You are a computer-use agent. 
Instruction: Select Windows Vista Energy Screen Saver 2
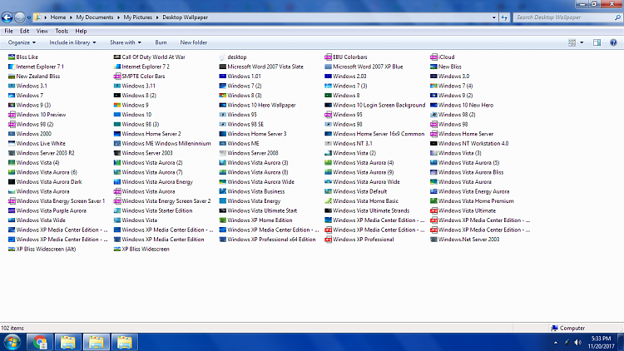tap(162, 201)
